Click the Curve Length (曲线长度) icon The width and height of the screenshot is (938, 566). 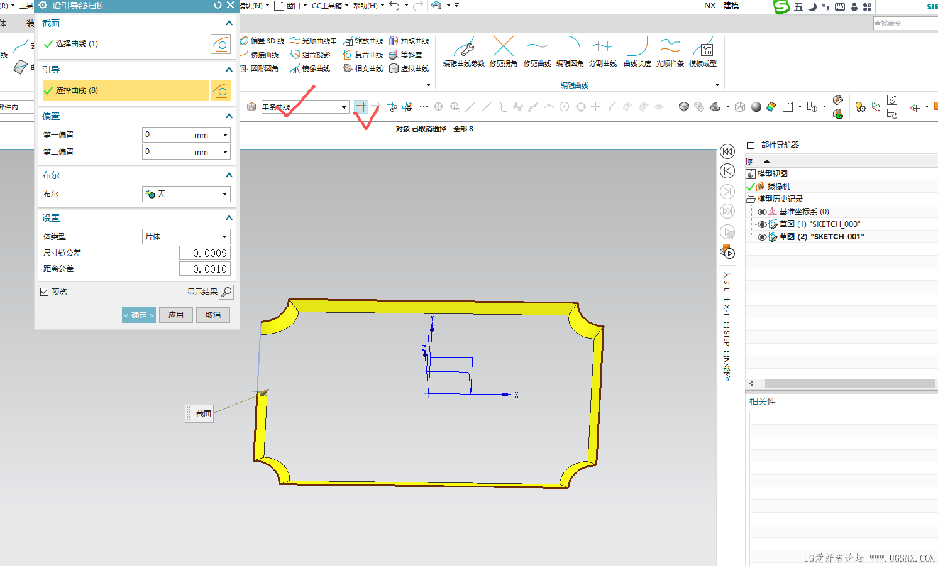pos(637,47)
